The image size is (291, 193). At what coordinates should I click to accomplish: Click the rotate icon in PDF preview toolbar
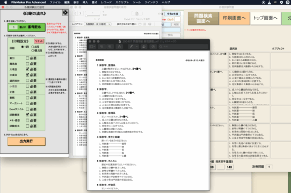pos(144,47)
